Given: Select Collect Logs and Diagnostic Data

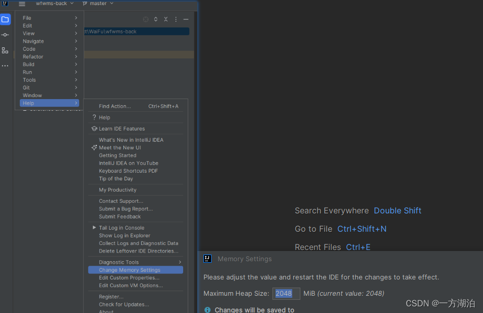Looking at the screenshot, I should click(x=135, y=243).
